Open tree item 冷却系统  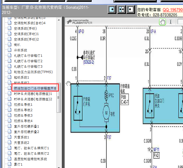(x=21, y=50)
